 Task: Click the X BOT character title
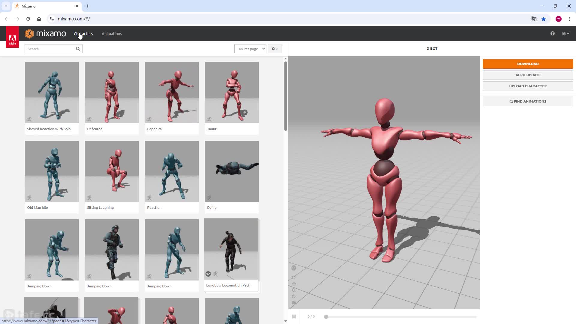coord(432,49)
